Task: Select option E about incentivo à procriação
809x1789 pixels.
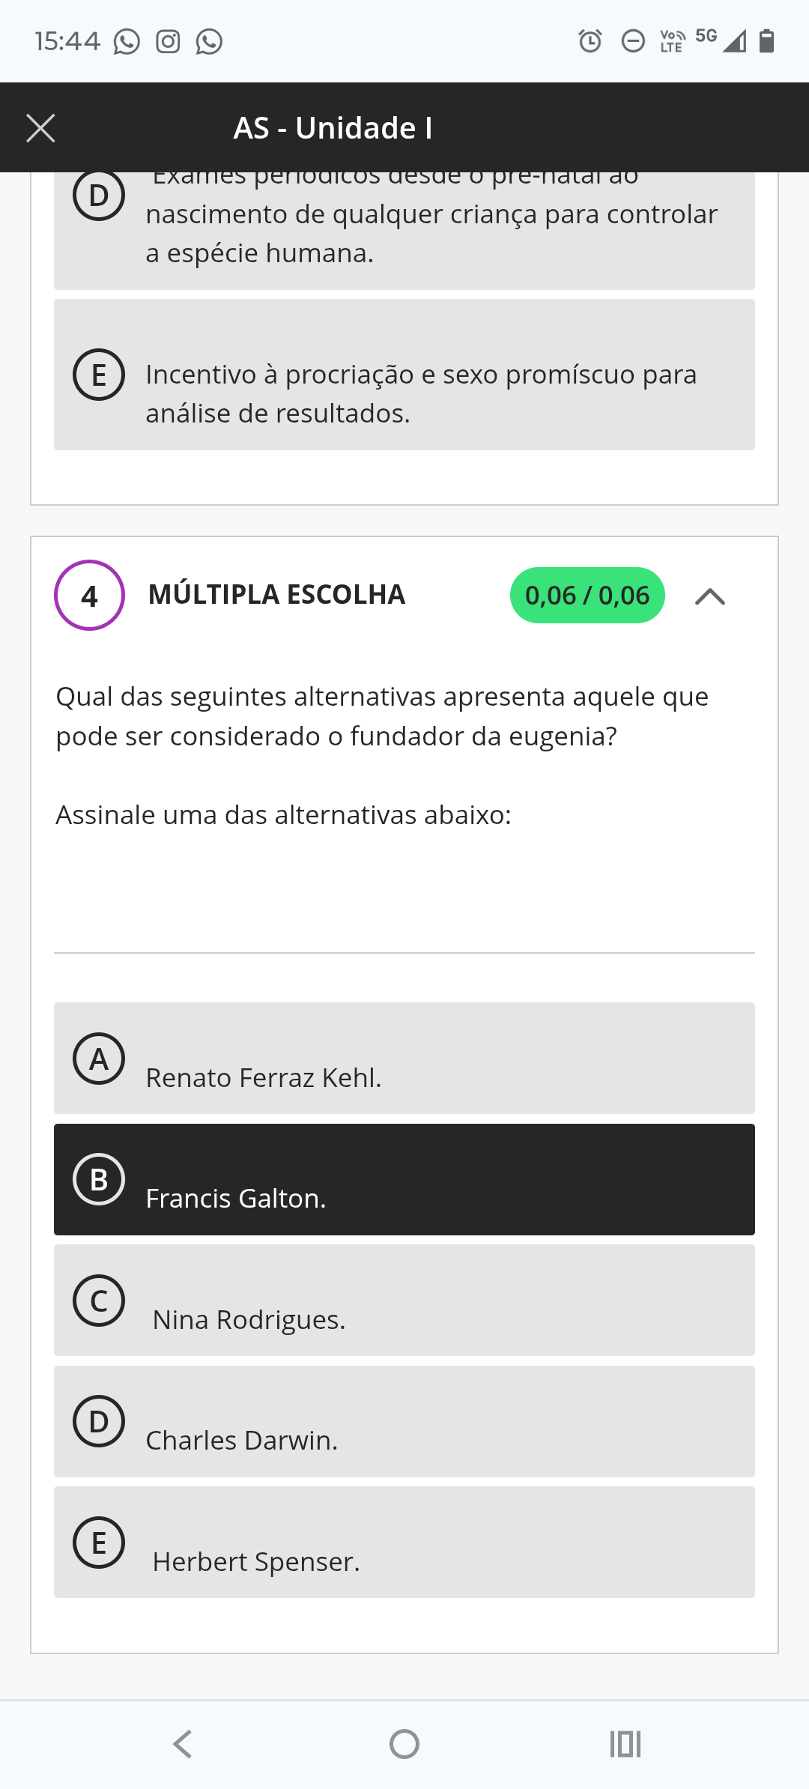Action: 404,375
